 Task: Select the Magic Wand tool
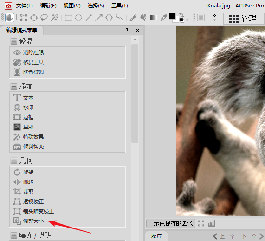pos(54,18)
